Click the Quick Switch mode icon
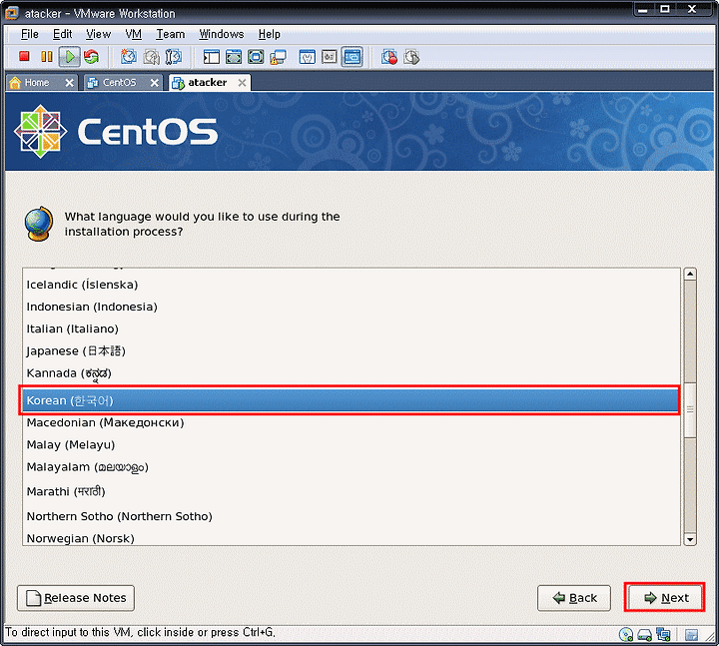 [234, 57]
